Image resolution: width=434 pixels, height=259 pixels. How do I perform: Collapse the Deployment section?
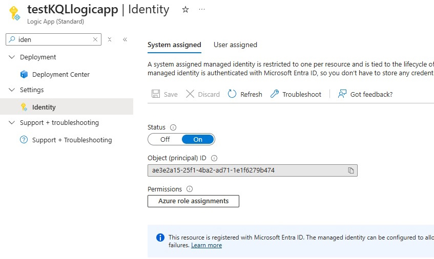pos(12,57)
